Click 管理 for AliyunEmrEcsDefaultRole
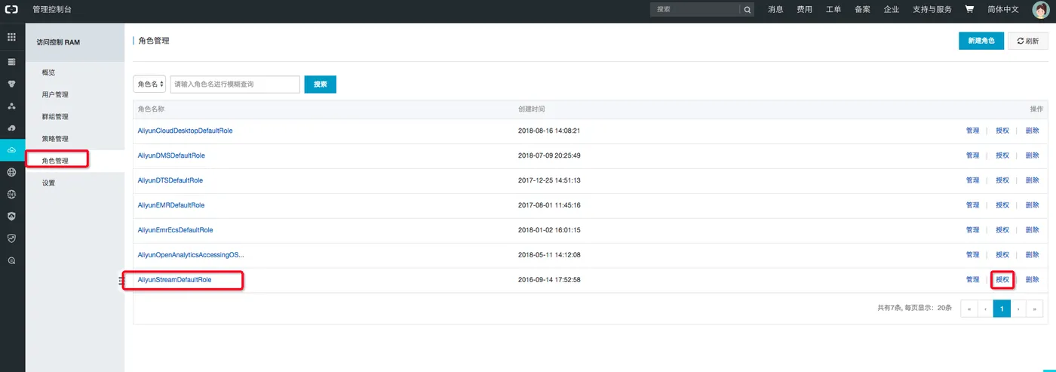This screenshot has width=1056, height=372. (973, 230)
